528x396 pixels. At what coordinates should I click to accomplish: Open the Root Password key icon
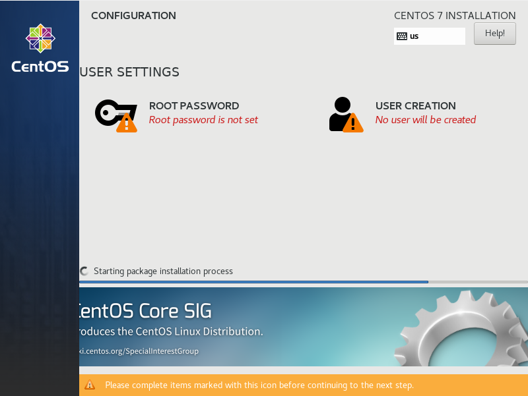coord(109,112)
